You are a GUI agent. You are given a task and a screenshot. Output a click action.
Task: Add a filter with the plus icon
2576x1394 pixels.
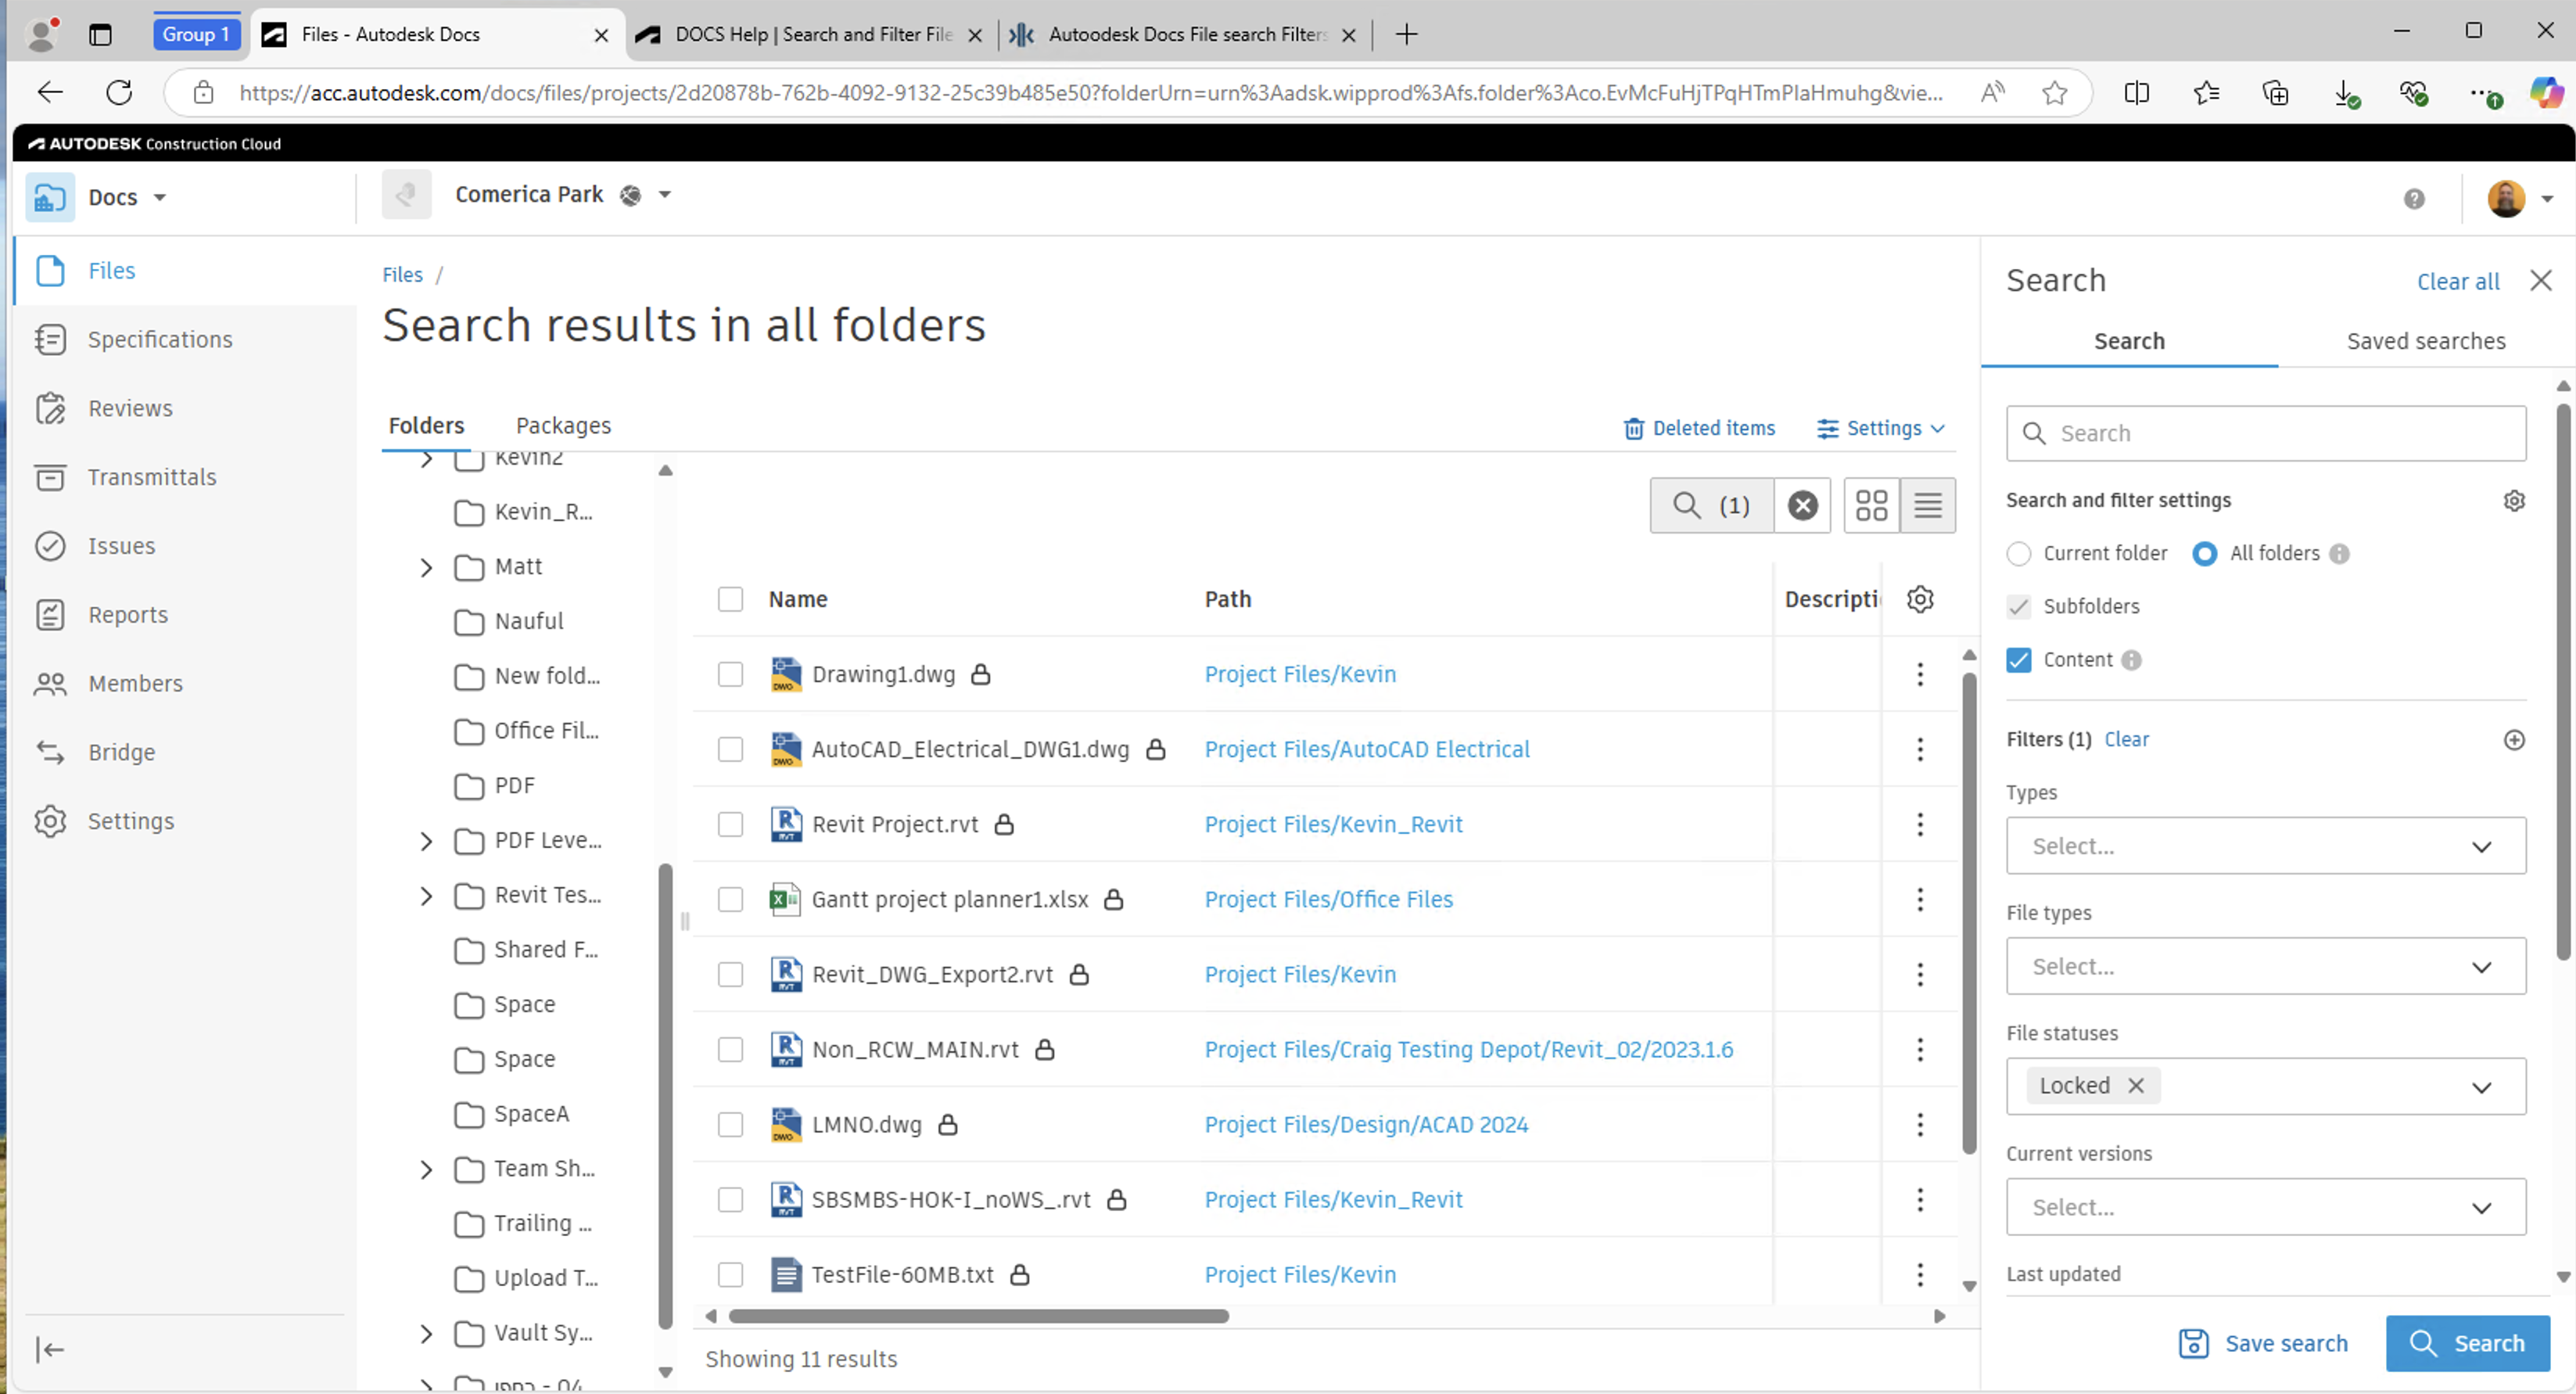click(x=2514, y=740)
